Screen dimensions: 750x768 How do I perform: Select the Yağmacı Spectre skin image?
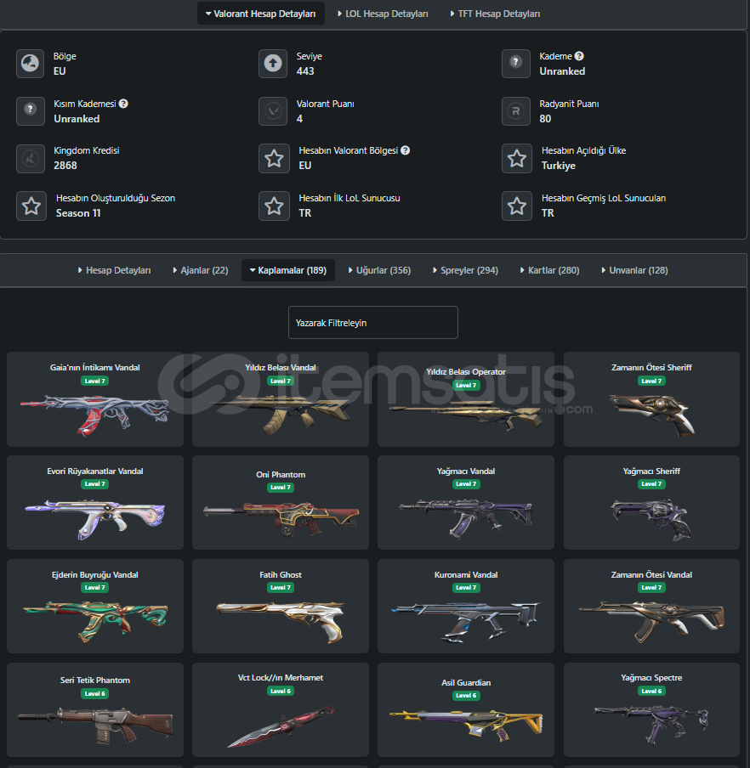tap(651, 724)
